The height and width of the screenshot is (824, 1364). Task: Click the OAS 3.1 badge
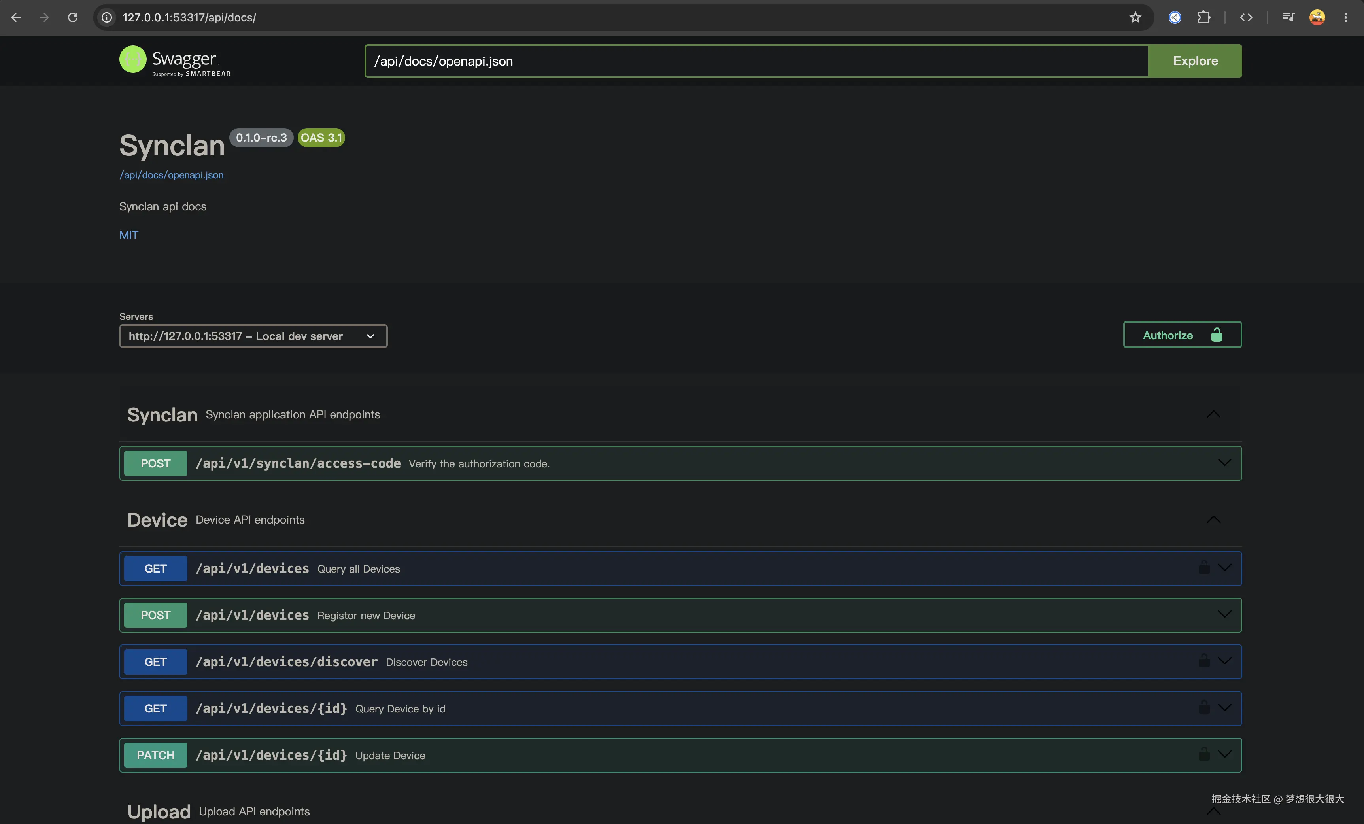[x=321, y=138]
